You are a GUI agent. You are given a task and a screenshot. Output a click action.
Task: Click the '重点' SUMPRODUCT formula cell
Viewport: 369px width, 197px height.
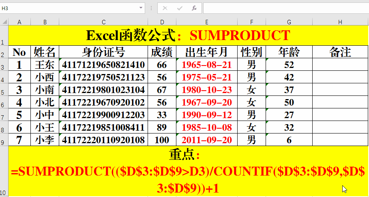pos(188,171)
